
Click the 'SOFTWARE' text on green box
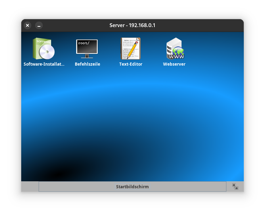click(43, 41)
